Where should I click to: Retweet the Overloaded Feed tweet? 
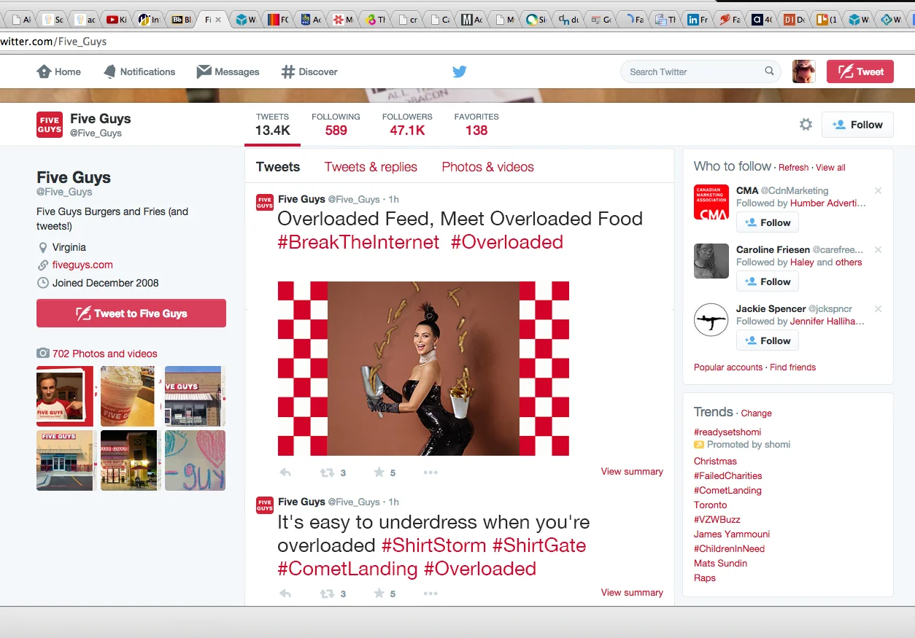327,472
